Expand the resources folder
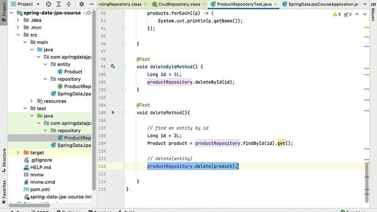This screenshot has width=377, height=212. (x=31, y=101)
